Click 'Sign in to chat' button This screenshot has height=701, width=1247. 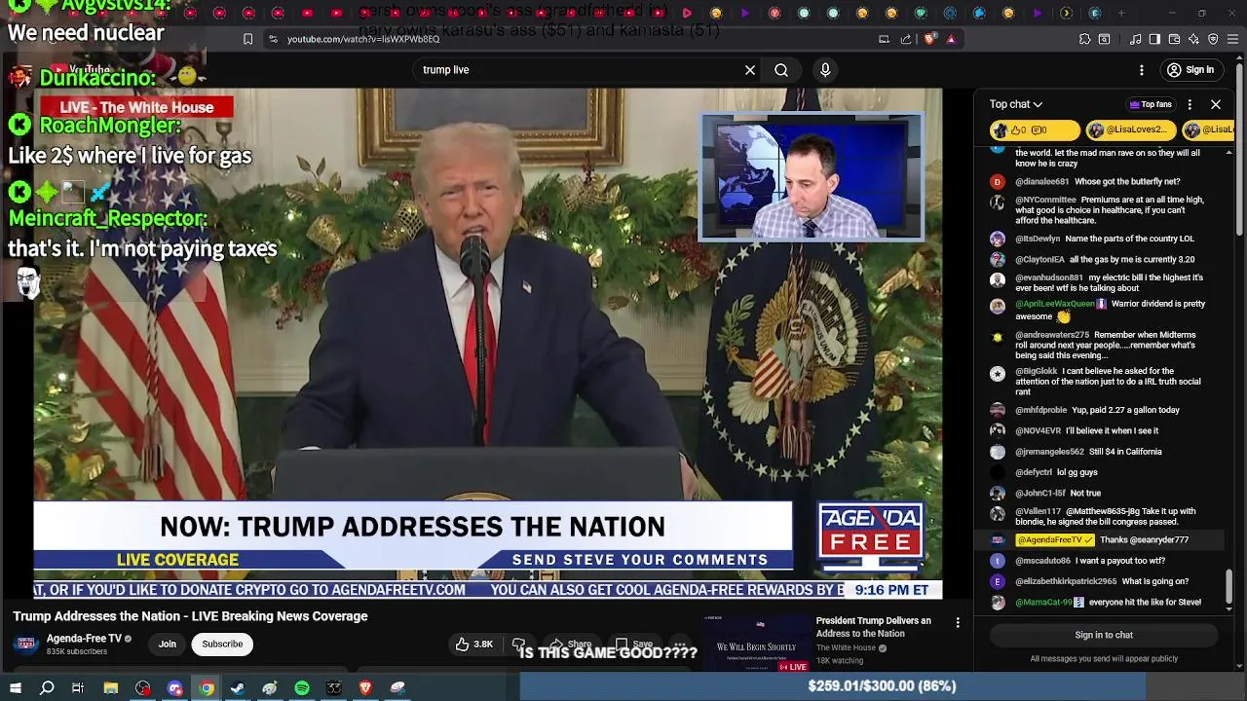1104,635
